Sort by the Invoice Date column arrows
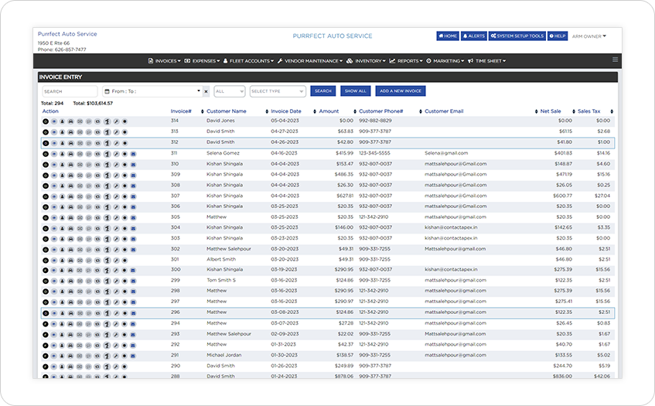Viewport: 655px width, 406px height. [315, 111]
